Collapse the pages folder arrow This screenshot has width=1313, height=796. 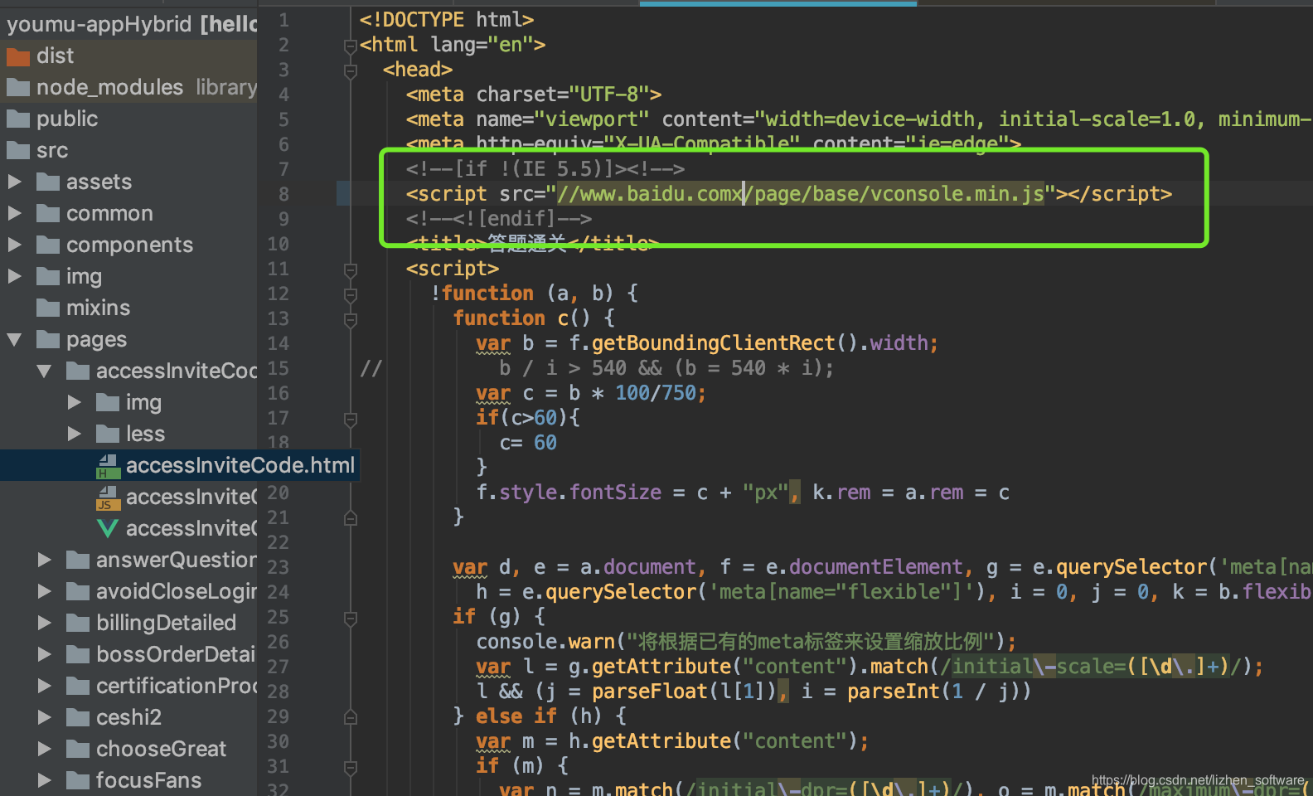(x=14, y=340)
